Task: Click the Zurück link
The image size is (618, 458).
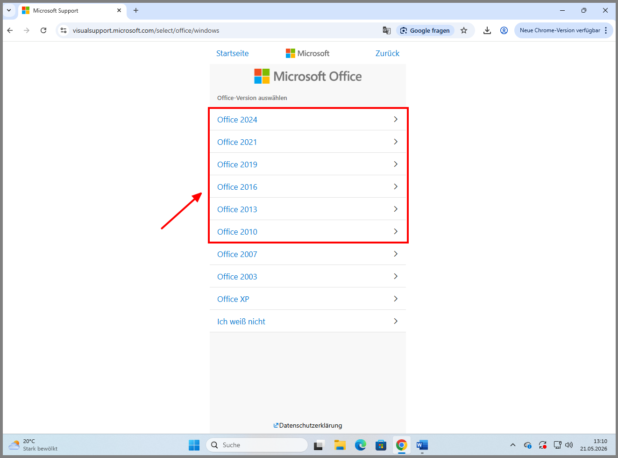Action: coord(387,53)
